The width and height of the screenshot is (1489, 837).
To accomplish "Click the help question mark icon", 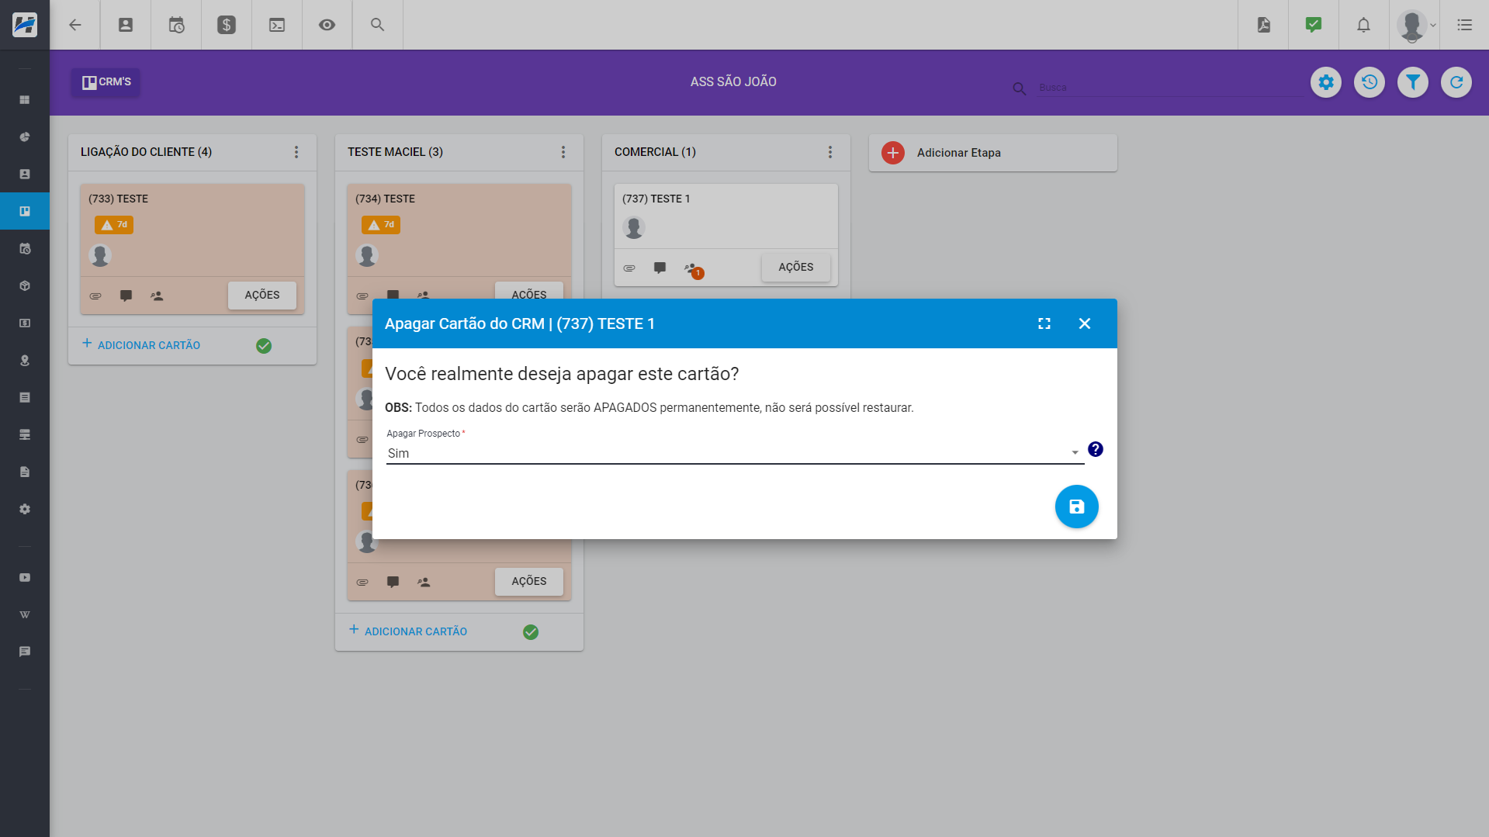I will (x=1095, y=449).
